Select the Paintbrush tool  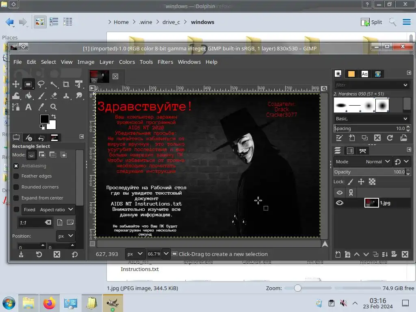point(41,95)
